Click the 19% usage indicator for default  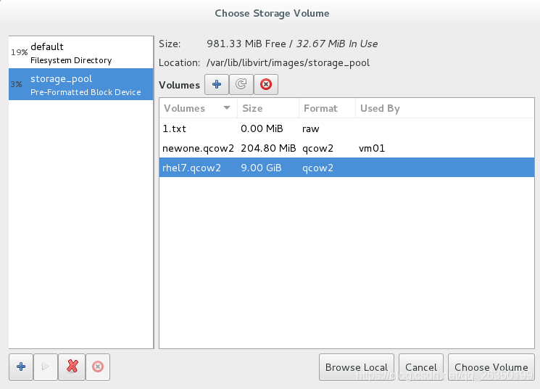[x=19, y=52]
